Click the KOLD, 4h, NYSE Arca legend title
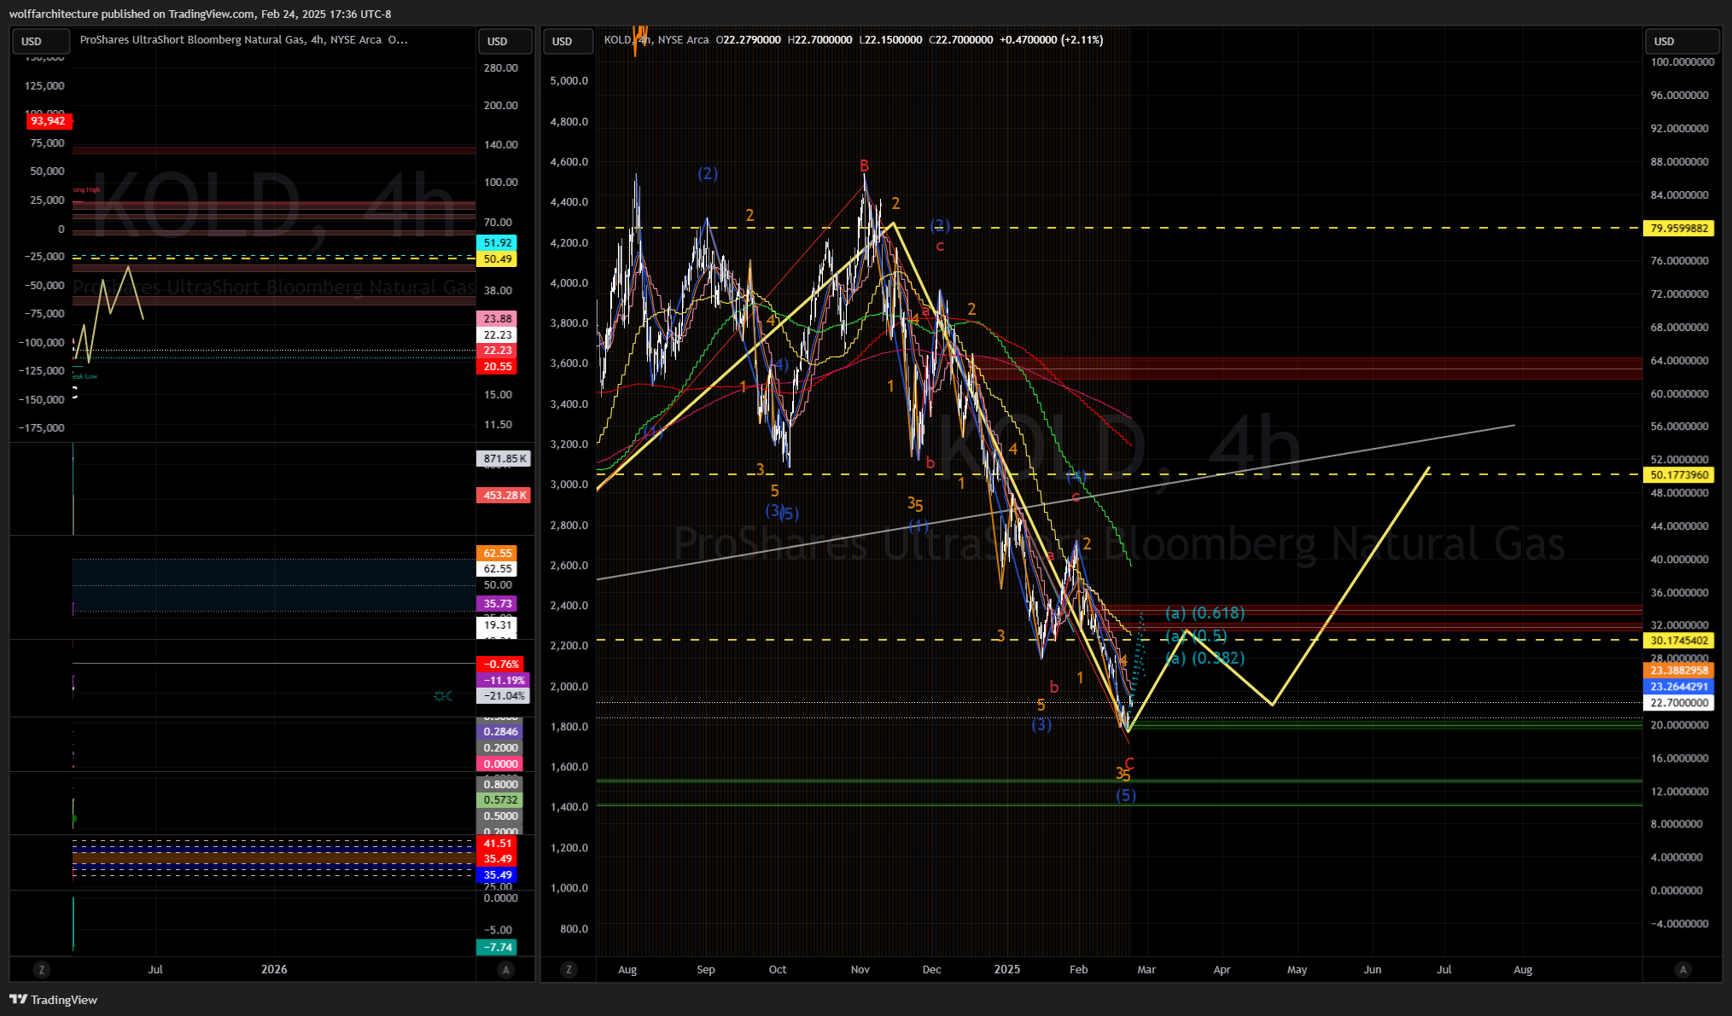Screen dimensions: 1732x1016 [x=656, y=39]
